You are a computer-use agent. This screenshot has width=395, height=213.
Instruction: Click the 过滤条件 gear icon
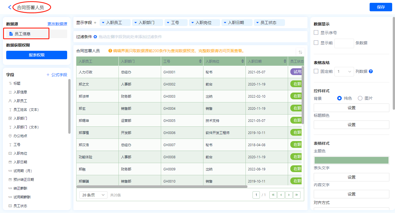coord(95,37)
